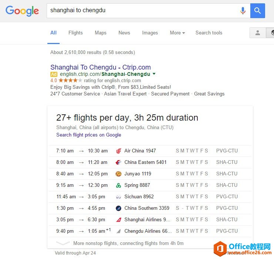
Task: Select the All tab
Action: pos(53,33)
